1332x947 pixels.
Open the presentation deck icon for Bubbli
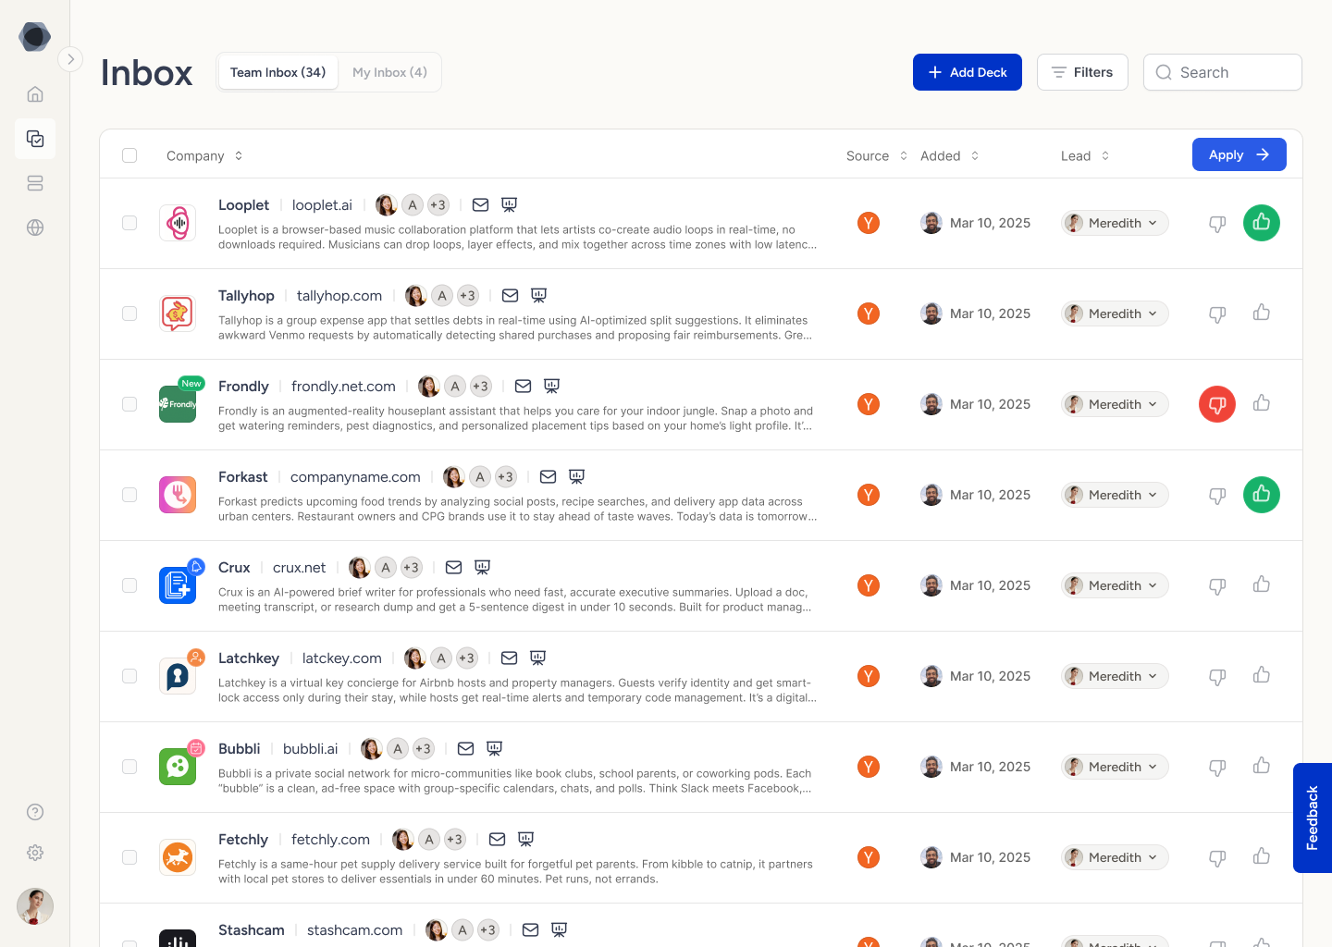(x=494, y=748)
